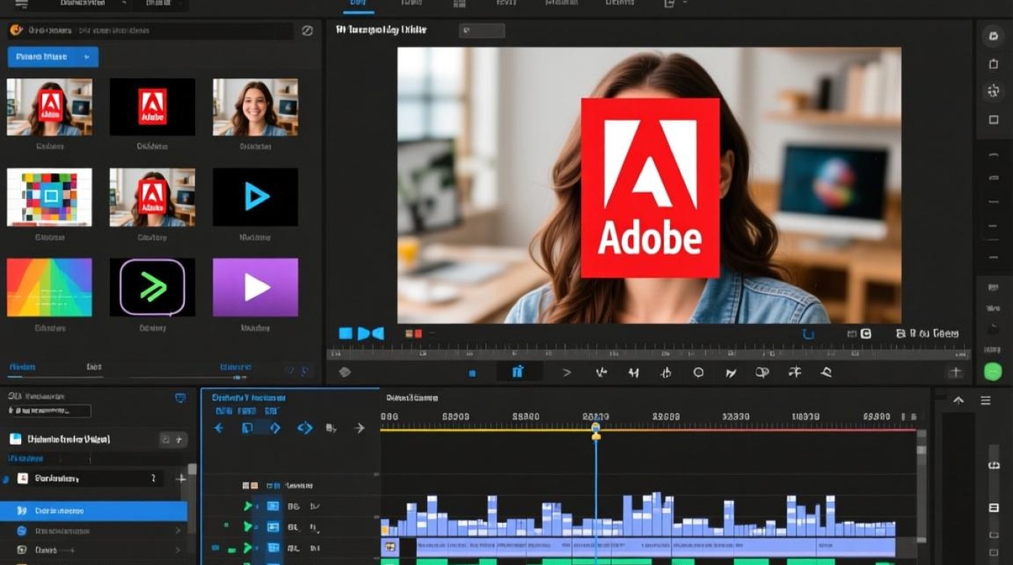Click the blue diamond keyframe icon
1013x565 pixels.
click(274, 428)
